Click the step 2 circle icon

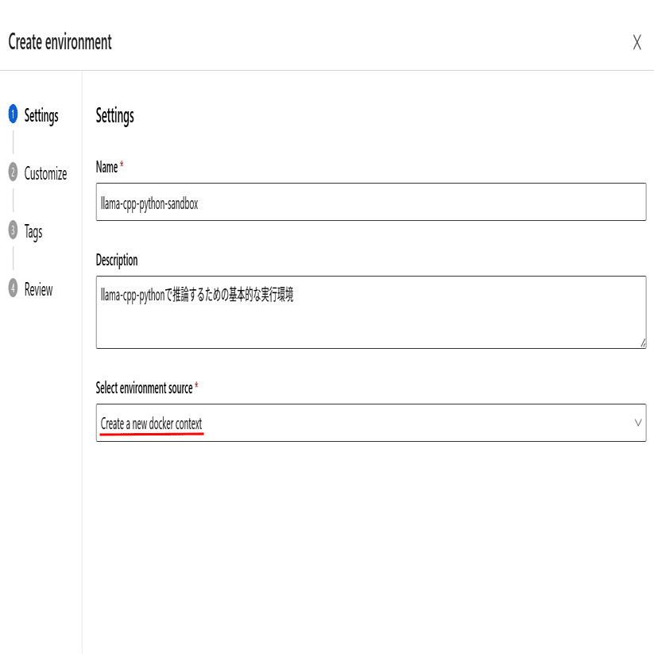[13, 172]
